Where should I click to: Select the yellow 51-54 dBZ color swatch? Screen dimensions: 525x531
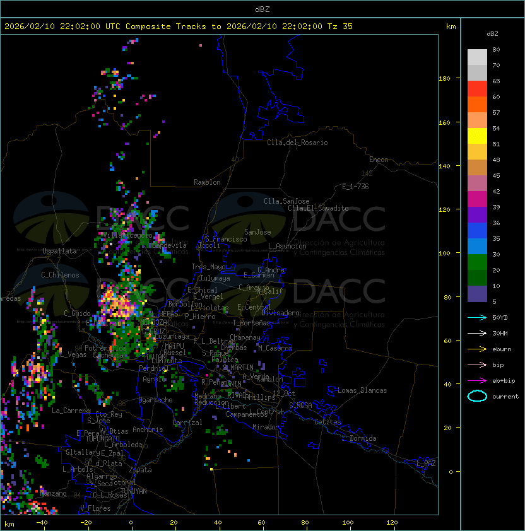click(477, 136)
